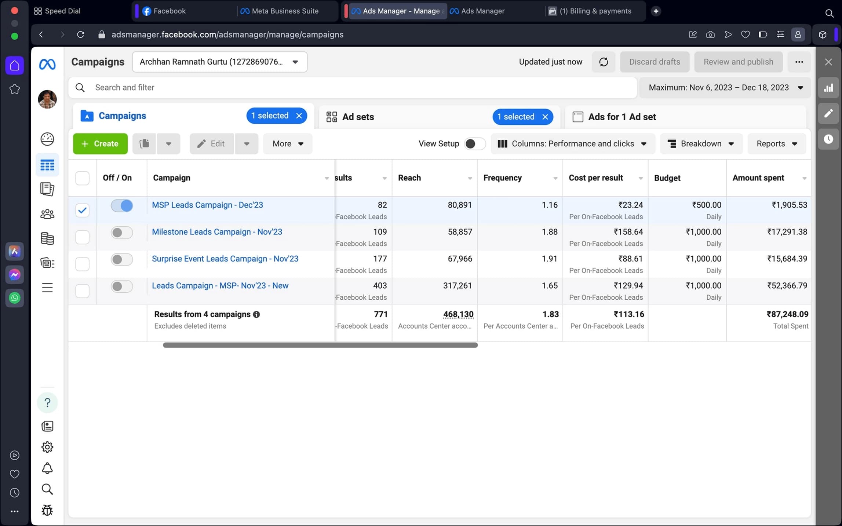The height and width of the screenshot is (526, 842).
Task: Open the Ads Reporting icon in sidebar
Action: point(47,189)
